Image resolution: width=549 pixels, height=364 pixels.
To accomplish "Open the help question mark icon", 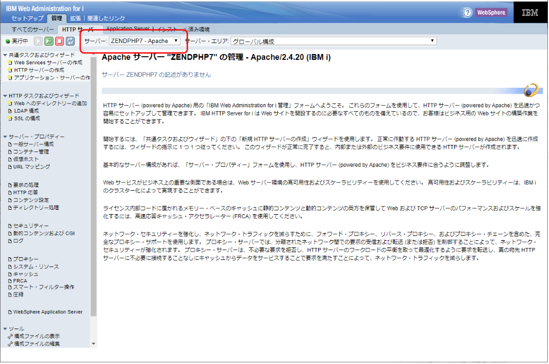I will click(467, 13).
